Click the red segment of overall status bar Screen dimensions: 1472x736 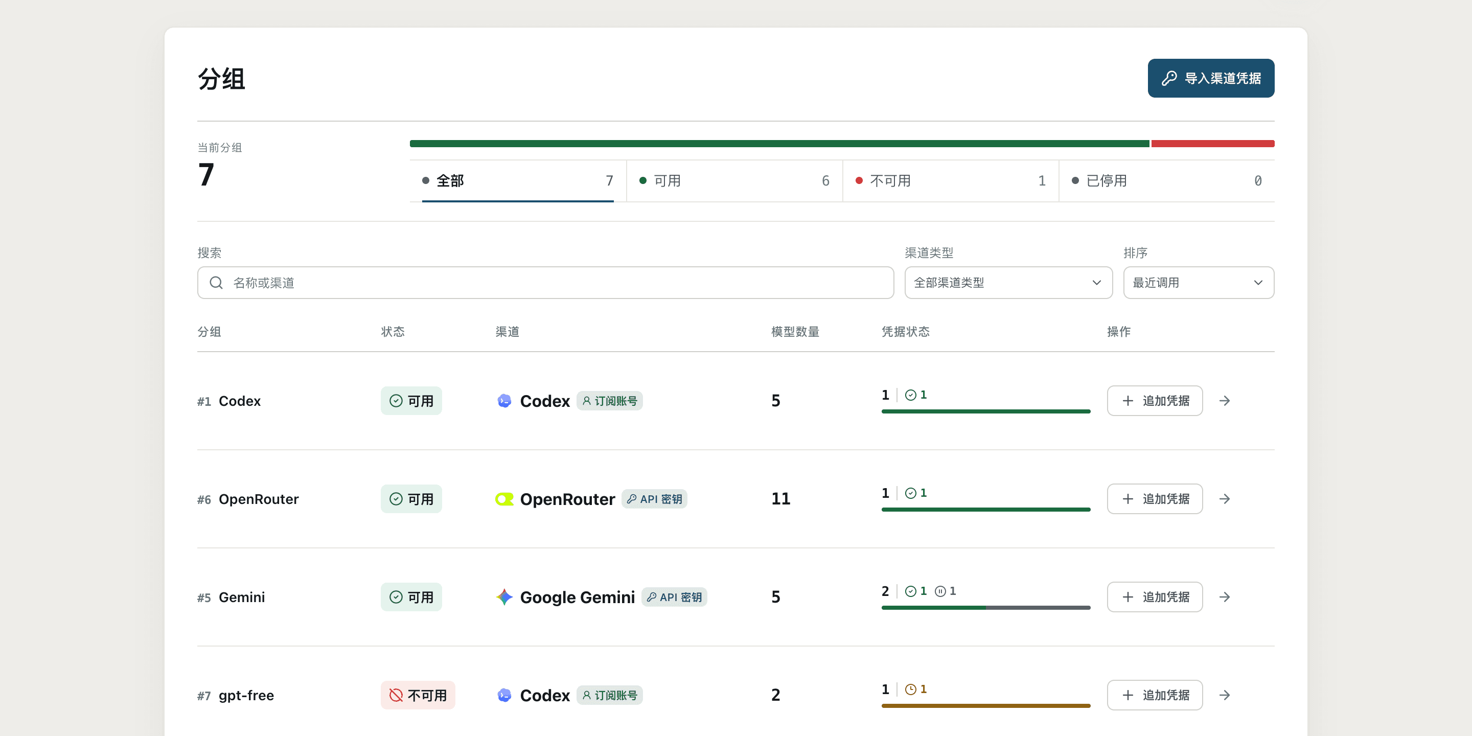[x=1212, y=144]
